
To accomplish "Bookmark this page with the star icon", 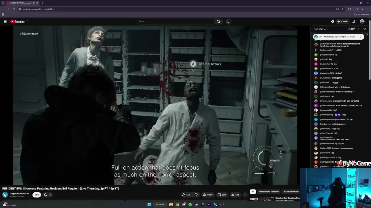I will pyautogui.click(x=342, y=9).
